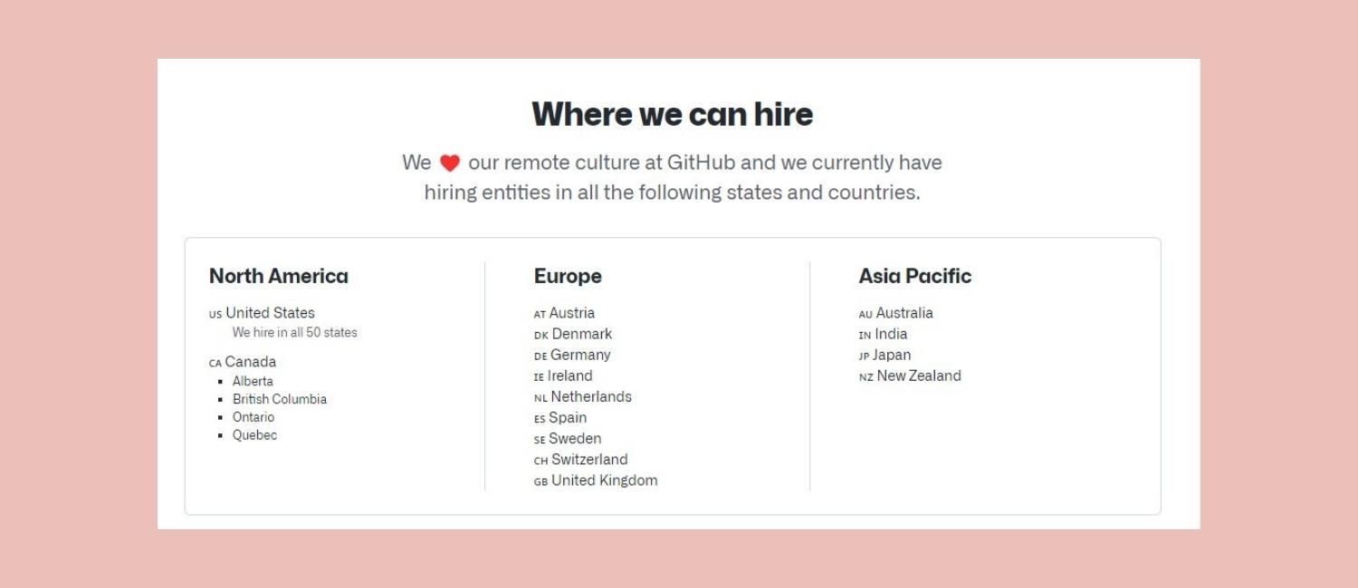Click the 'We hire in all 50 states' note
The width and height of the screenshot is (1358, 588).
tap(295, 333)
